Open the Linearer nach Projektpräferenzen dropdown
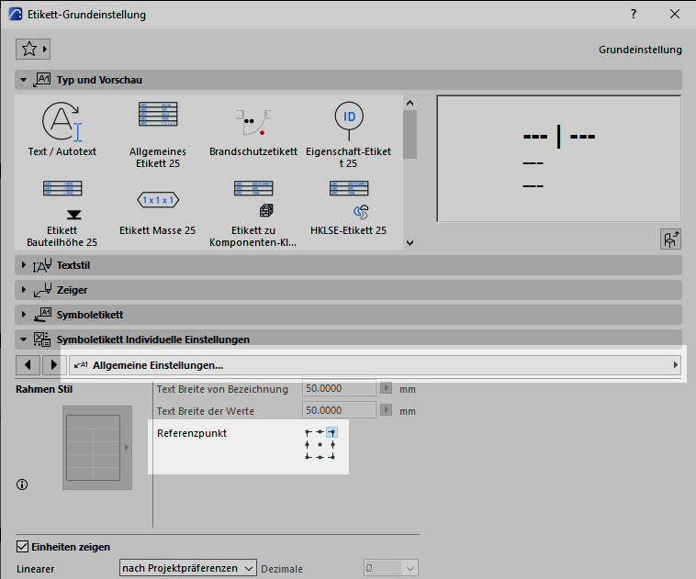 [x=187, y=568]
